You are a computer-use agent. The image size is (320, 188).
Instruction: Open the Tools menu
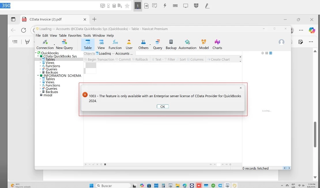(87, 35)
